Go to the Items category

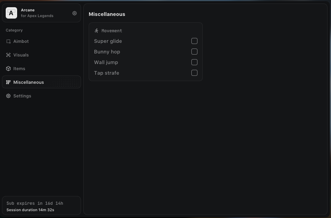tap(19, 69)
